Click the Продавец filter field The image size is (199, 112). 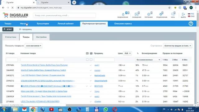[x=104, y=60]
